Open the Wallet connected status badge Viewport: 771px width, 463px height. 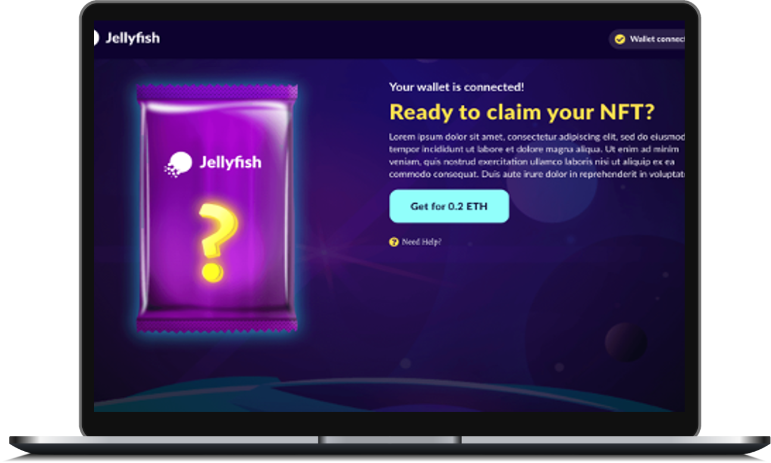point(647,39)
